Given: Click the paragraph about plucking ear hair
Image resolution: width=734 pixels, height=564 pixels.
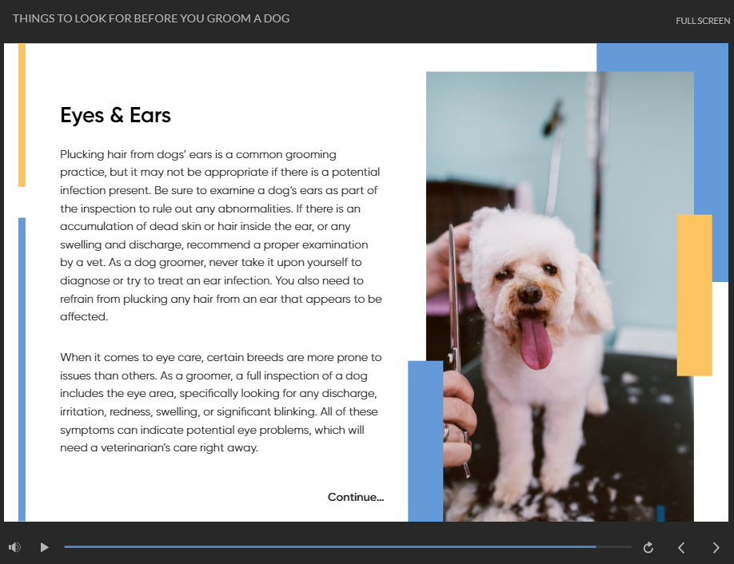Looking at the screenshot, I should tap(221, 235).
